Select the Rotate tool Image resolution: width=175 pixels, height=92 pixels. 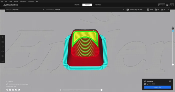tap(3, 46)
